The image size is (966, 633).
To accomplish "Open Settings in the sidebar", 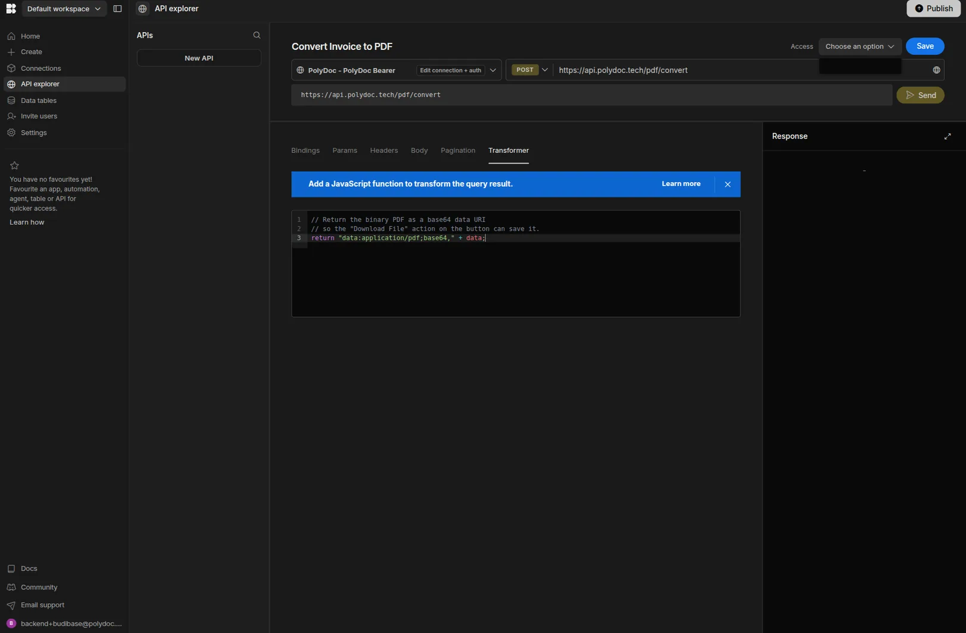I will click(64, 133).
